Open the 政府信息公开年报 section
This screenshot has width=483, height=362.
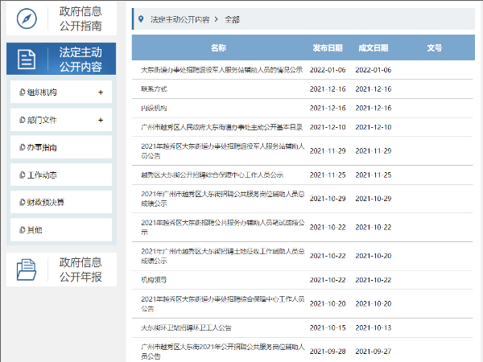[80, 269]
